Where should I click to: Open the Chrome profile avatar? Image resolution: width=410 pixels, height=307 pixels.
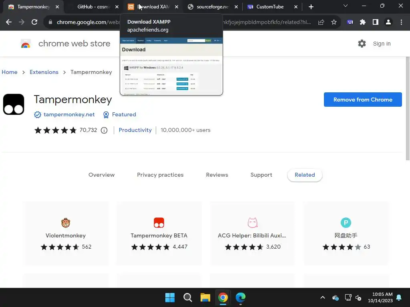pyautogui.click(x=388, y=22)
